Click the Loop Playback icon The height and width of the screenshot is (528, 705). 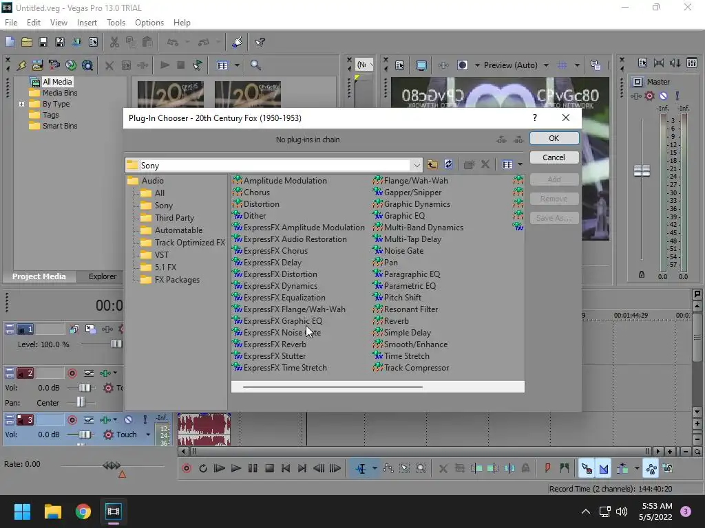click(203, 468)
